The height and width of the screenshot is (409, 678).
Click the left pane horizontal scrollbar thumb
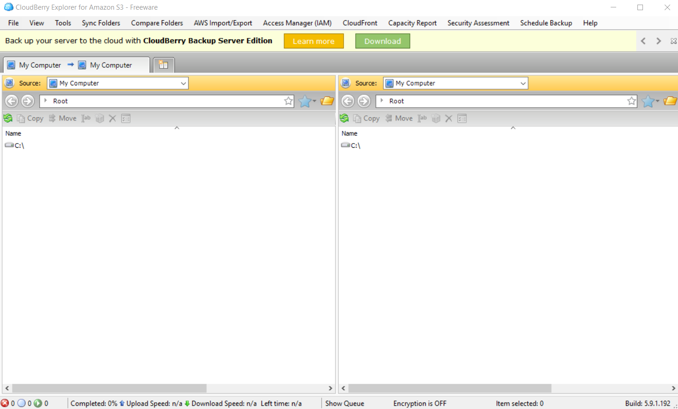(109, 388)
